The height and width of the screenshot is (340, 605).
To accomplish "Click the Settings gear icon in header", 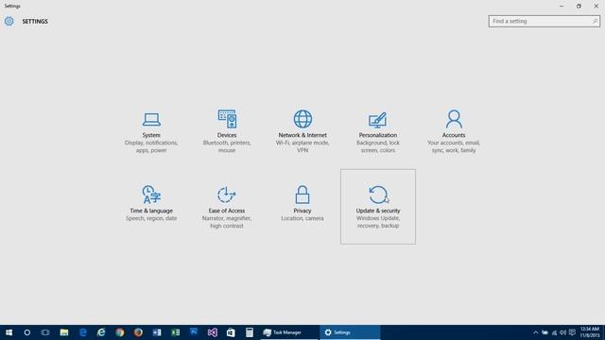I will [9, 21].
